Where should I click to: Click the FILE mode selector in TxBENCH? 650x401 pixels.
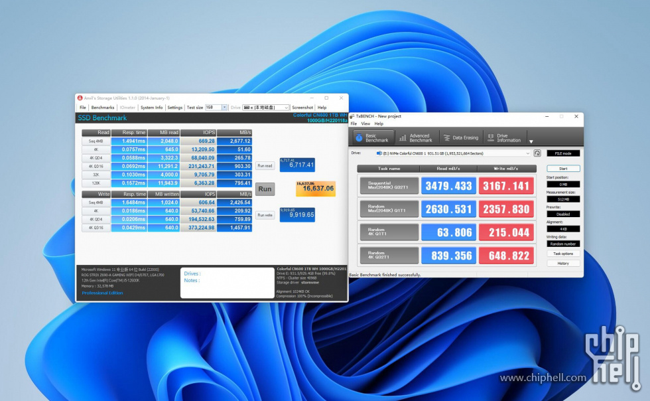(x=563, y=153)
